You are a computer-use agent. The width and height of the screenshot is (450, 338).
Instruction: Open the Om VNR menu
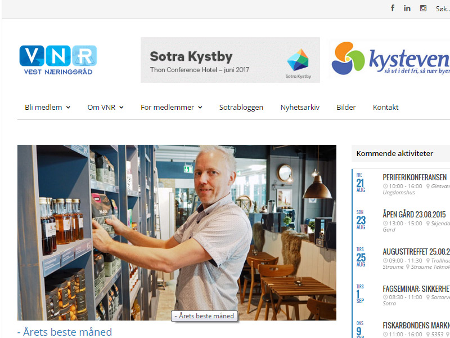tap(101, 107)
